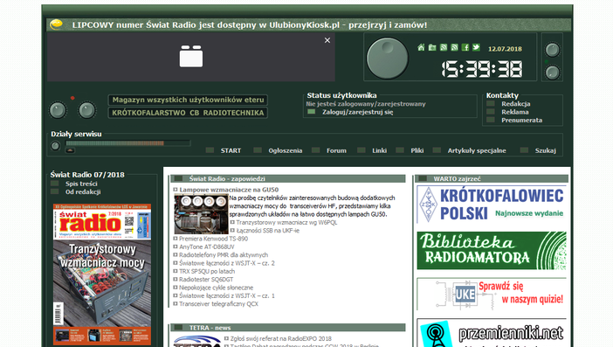Open Światowe łączności z WSJT-X cz. 2
Screen dimensions: 613x347
click(227, 263)
